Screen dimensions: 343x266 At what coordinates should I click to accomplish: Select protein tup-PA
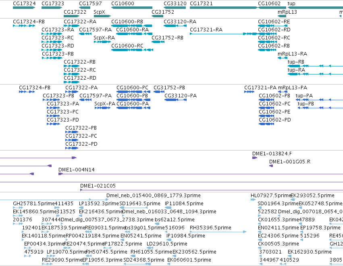[319, 100]
